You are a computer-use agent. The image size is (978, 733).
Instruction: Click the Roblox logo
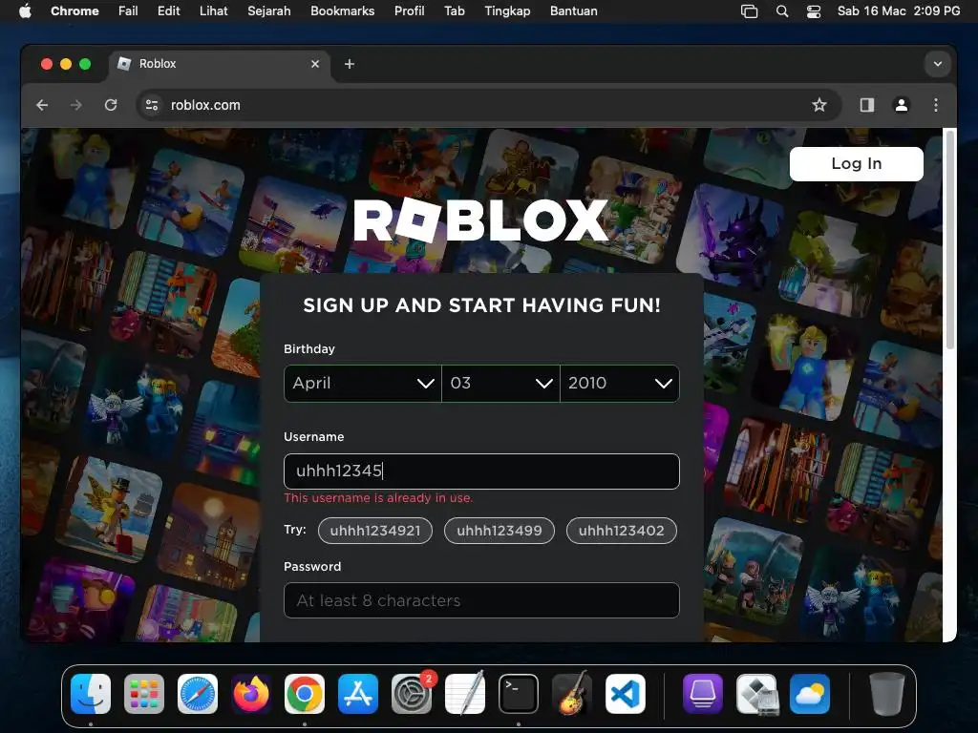481,220
